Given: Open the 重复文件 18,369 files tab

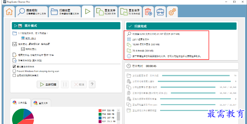Looking at the screenshot, I should coord(106,12).
